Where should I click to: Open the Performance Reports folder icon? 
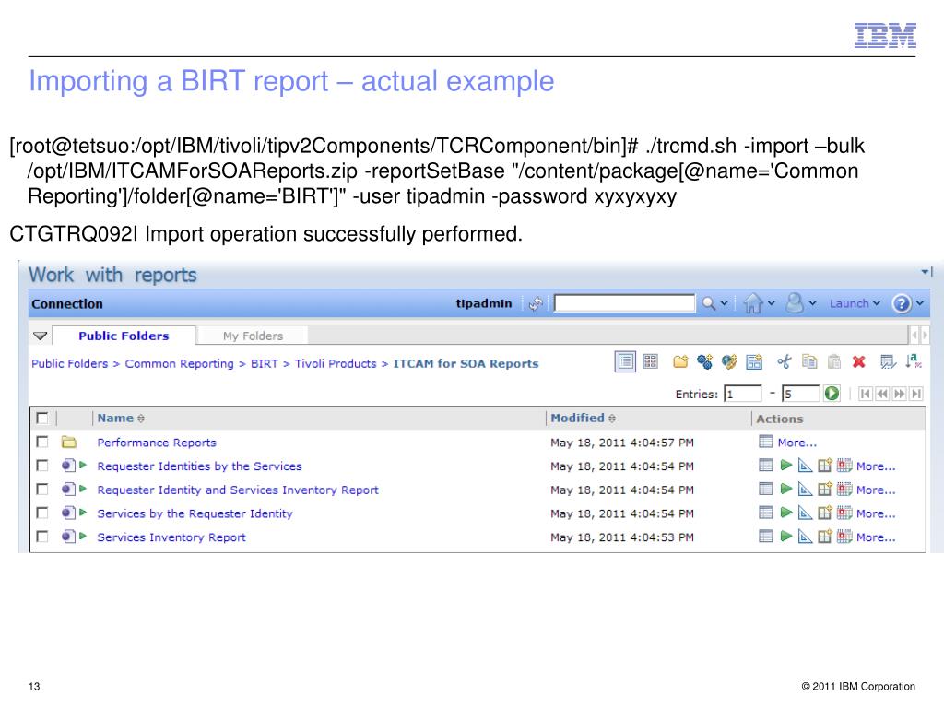tap(68, 442)
